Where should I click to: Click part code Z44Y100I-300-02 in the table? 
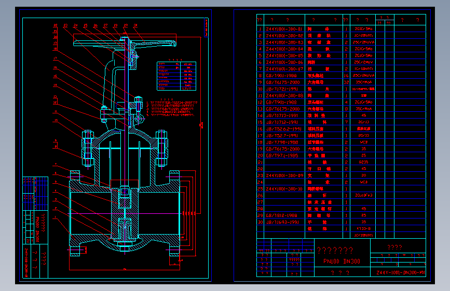coord(284,36)
